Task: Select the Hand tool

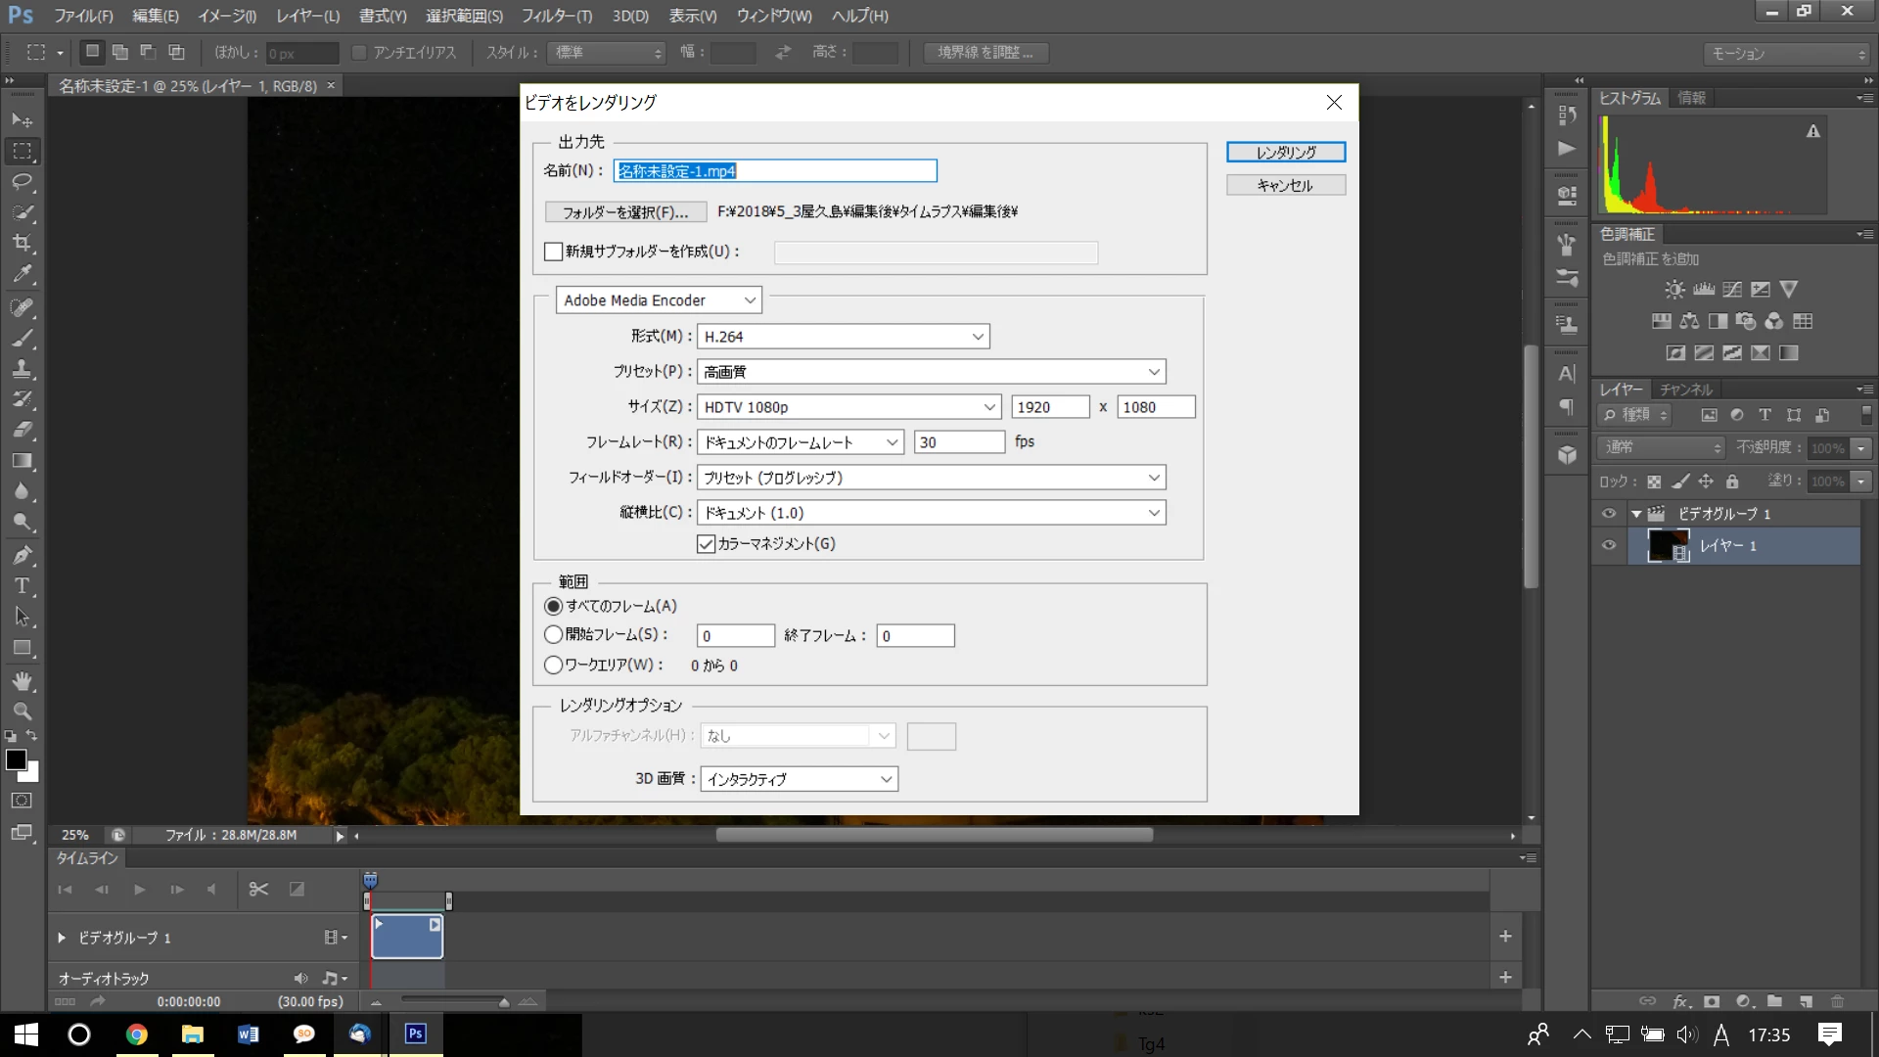Action: (23, 680)
